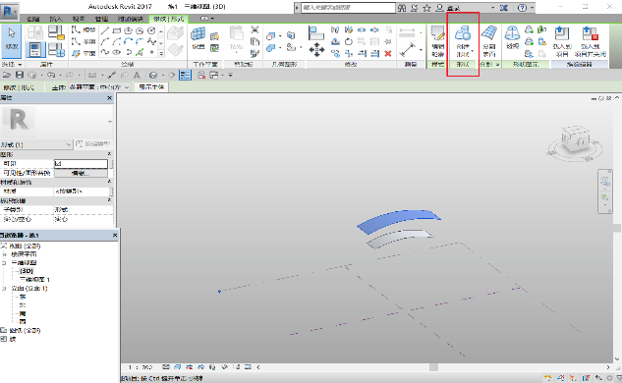This screenshot has height=383, width=622.
Task: Open the Quick Access Toolbar customize arrow
Action: point(230,75)
